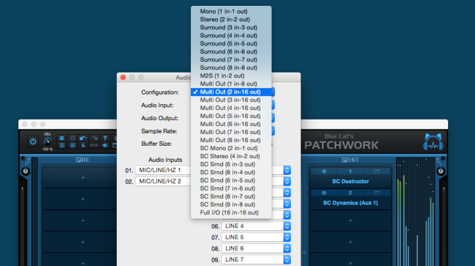Click the 'Sample Rate:' label

coord(159,131)
